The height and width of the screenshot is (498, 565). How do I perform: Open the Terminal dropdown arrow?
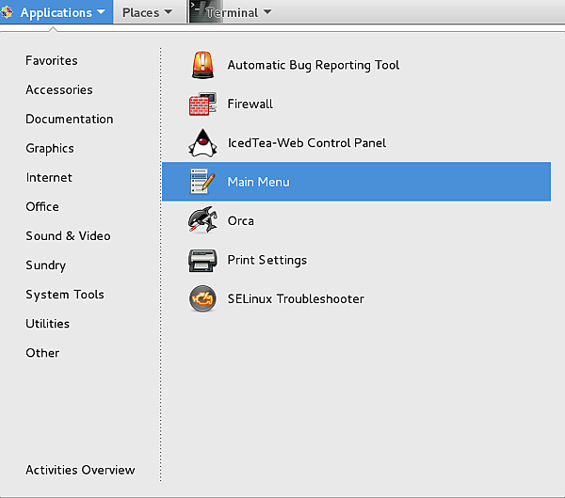click(267, 12)
